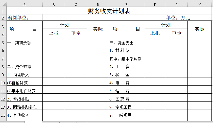This screenshot has width=213, height=123.
Task: Click the 上报 cell in column B
Action: click(x=54, y=33)
